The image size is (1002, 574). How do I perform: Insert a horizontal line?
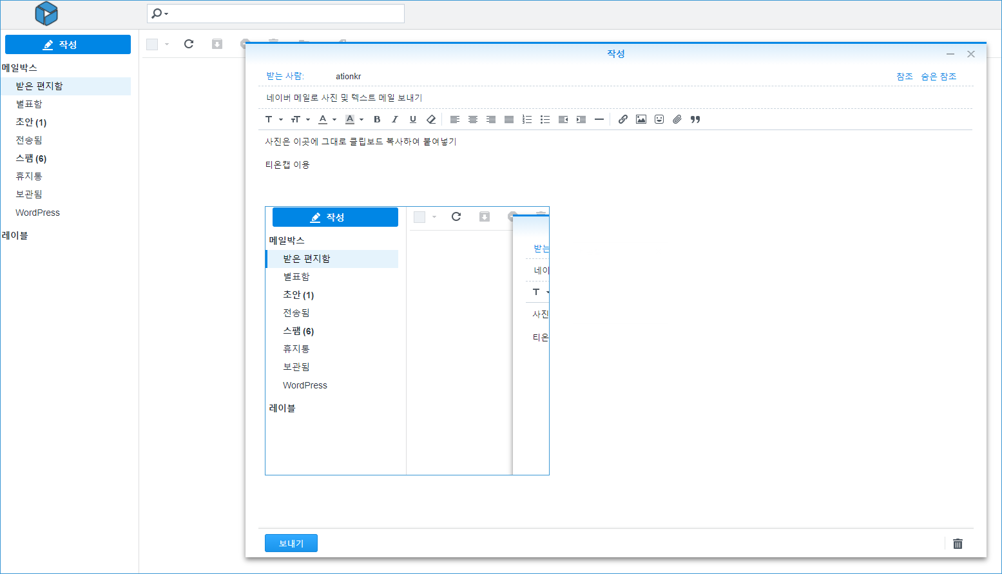click(599, 119)
